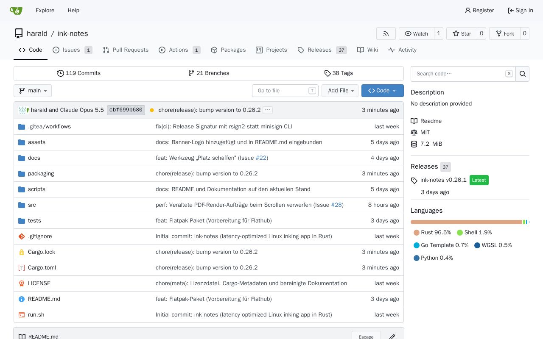Image resolution: width=543 pixels, height=339 pixels.
Task: Switch to the Issues tab
Action: pyautogui.click(x=72, y=50)
